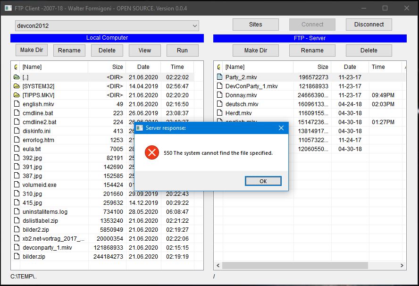Click file icon of eula.txt

[x=17, y=149]
